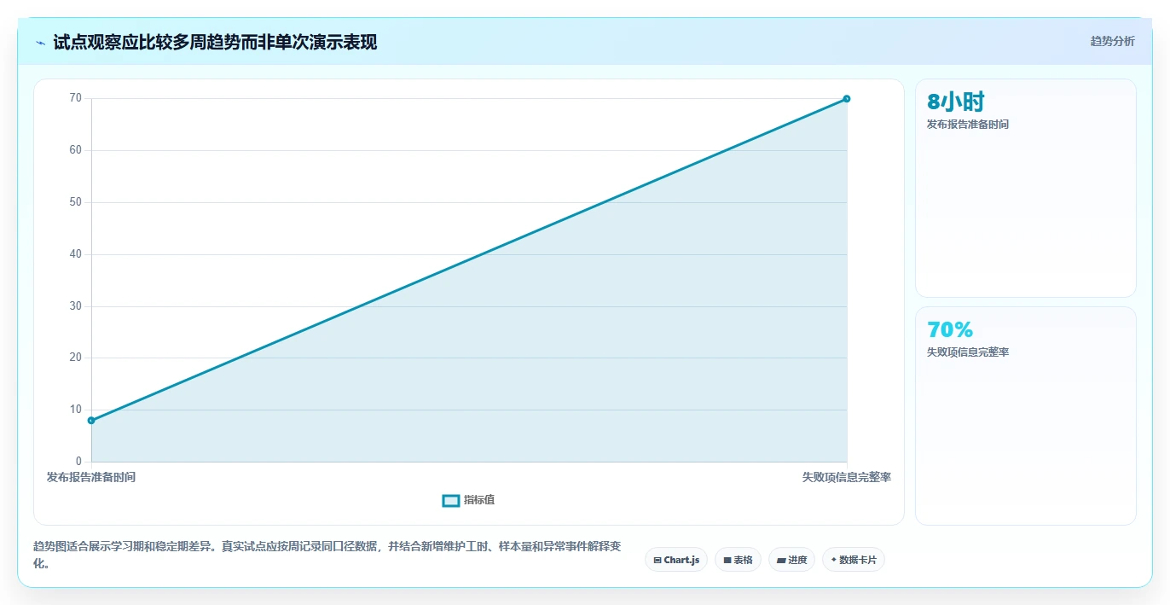Image resolution: width=1170 pixels, height=605 pixels.
Task: Click y-axis tick label 40
Action: [x=76, y=254]
